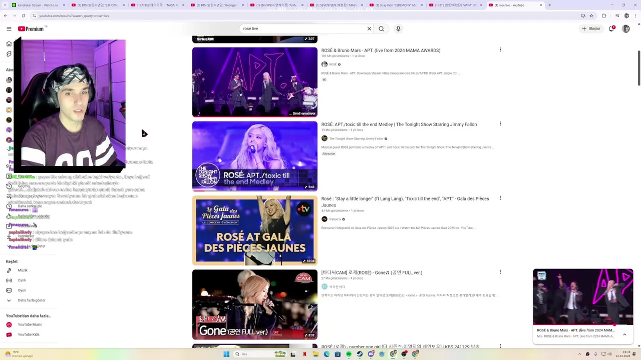This screenshot has height=360, width=641.
Task: Open the browser extensions puzzle icon
Action: click(x=604, y=16)
